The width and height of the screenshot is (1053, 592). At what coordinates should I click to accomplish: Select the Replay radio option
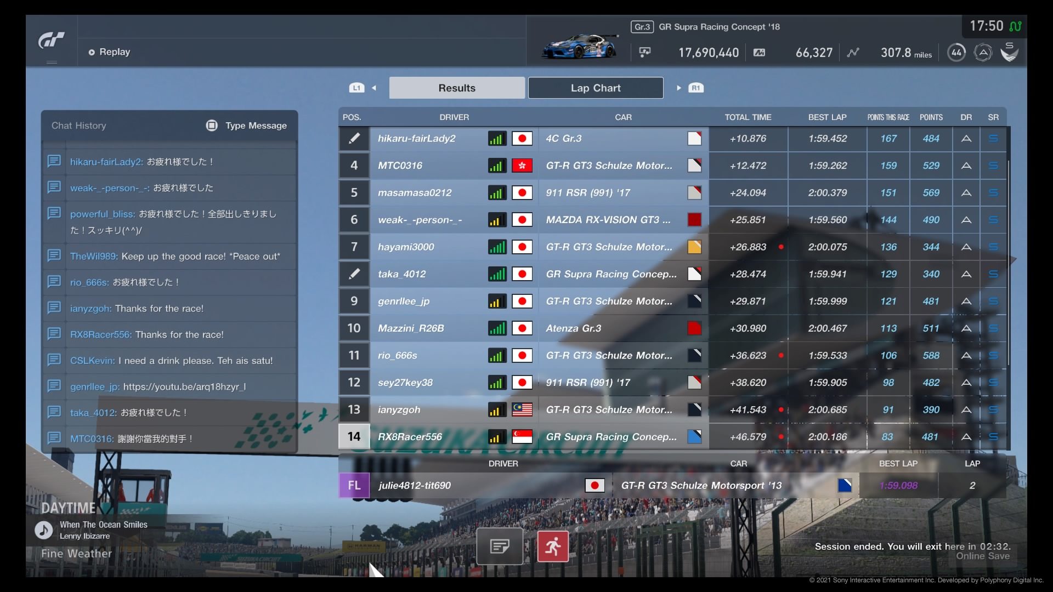click(x=92, y=52)
